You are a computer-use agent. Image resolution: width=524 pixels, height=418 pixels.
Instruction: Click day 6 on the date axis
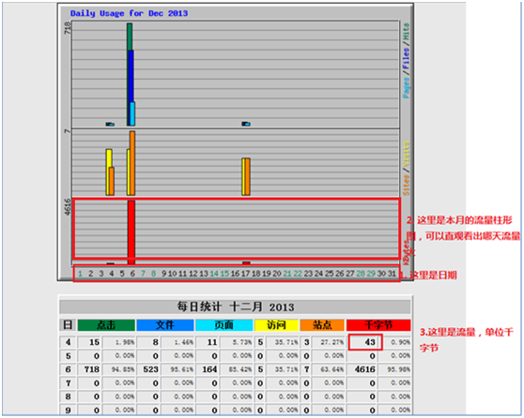coord(132,274)
